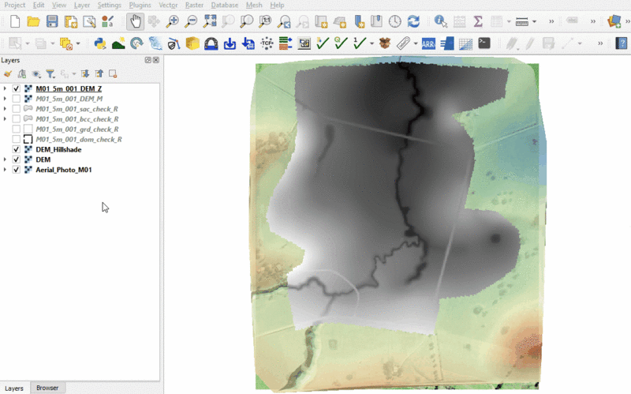Close the Layers panel

156,60
